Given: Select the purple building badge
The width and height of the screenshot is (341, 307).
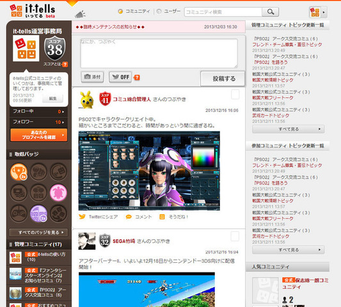Looking at the screenshot, I should [x=39, y=214].
